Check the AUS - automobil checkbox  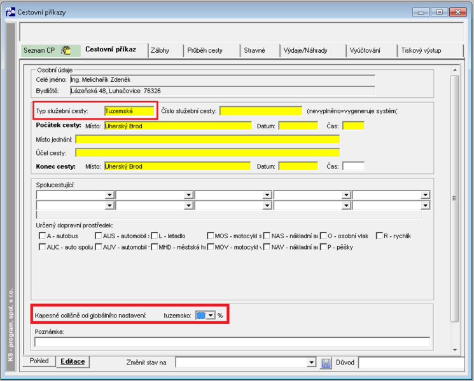[x=98, y=236]
